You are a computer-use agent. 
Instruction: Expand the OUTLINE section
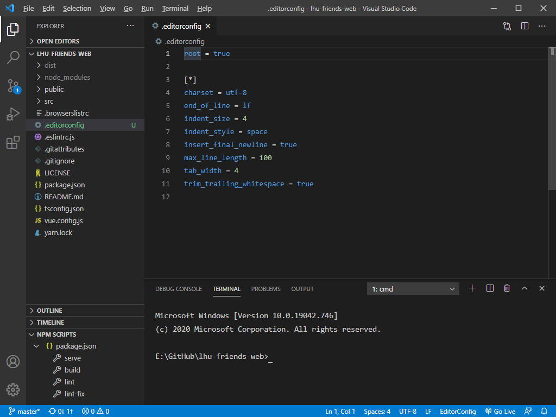[x=49, y=311]
